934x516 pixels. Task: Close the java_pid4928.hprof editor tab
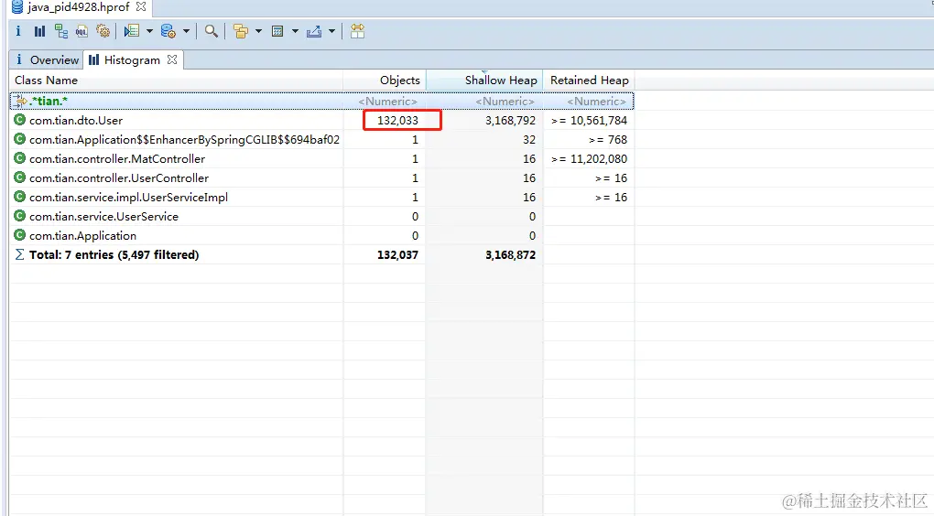pyautogui.click(x=141, y=6)
